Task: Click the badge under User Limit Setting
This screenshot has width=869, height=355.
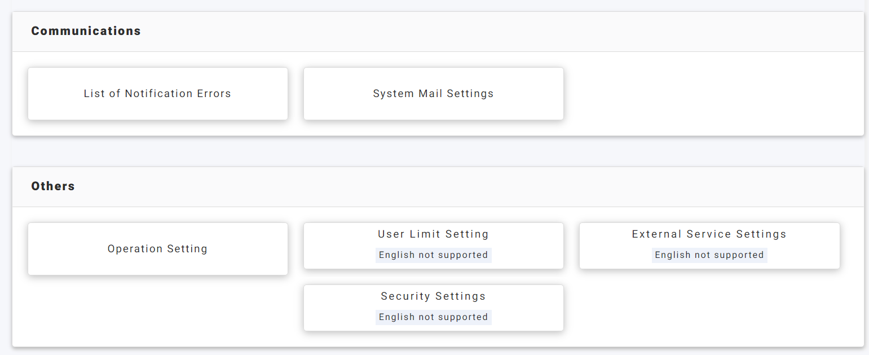Action: click(x=433, y=255)
